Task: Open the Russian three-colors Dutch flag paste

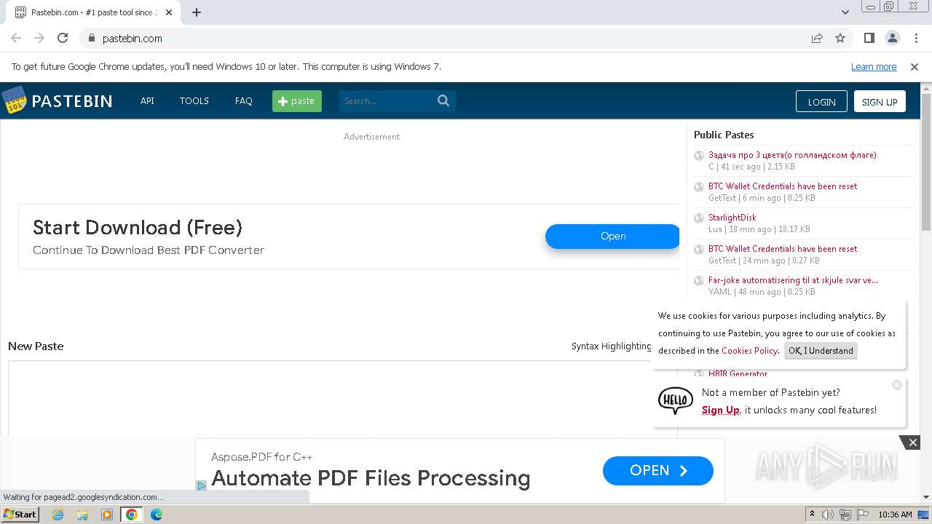Action: (x=792, y=155)
